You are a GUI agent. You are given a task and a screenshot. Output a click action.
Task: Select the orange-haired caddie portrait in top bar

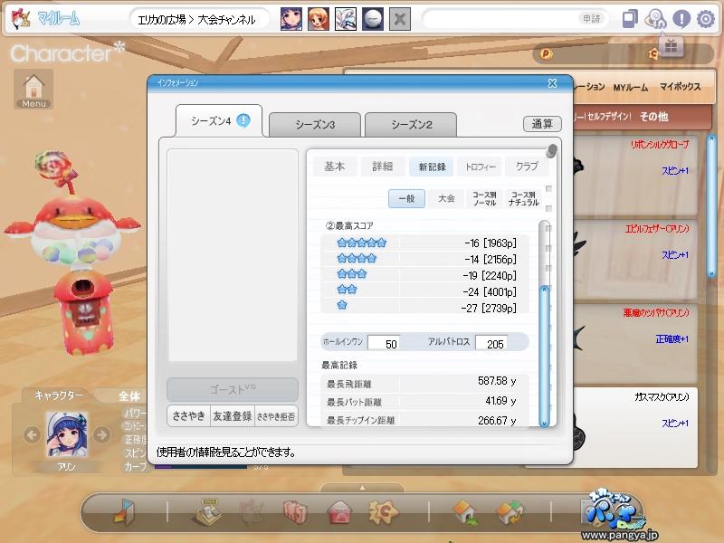point(319,19)
